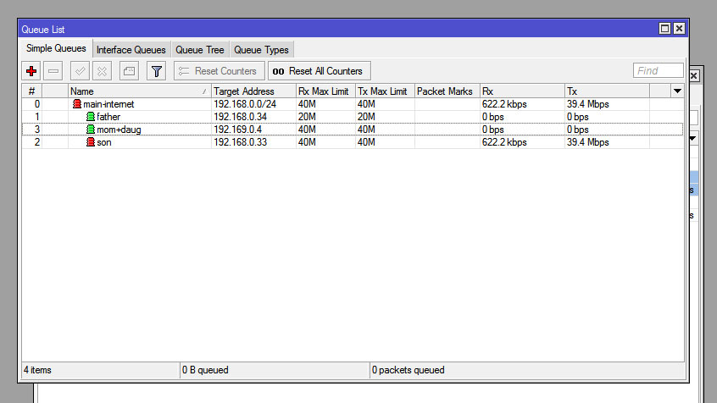
Task: Switch to the Interface Queues tab
Action: pyautogui.click(x=131, y=50)
